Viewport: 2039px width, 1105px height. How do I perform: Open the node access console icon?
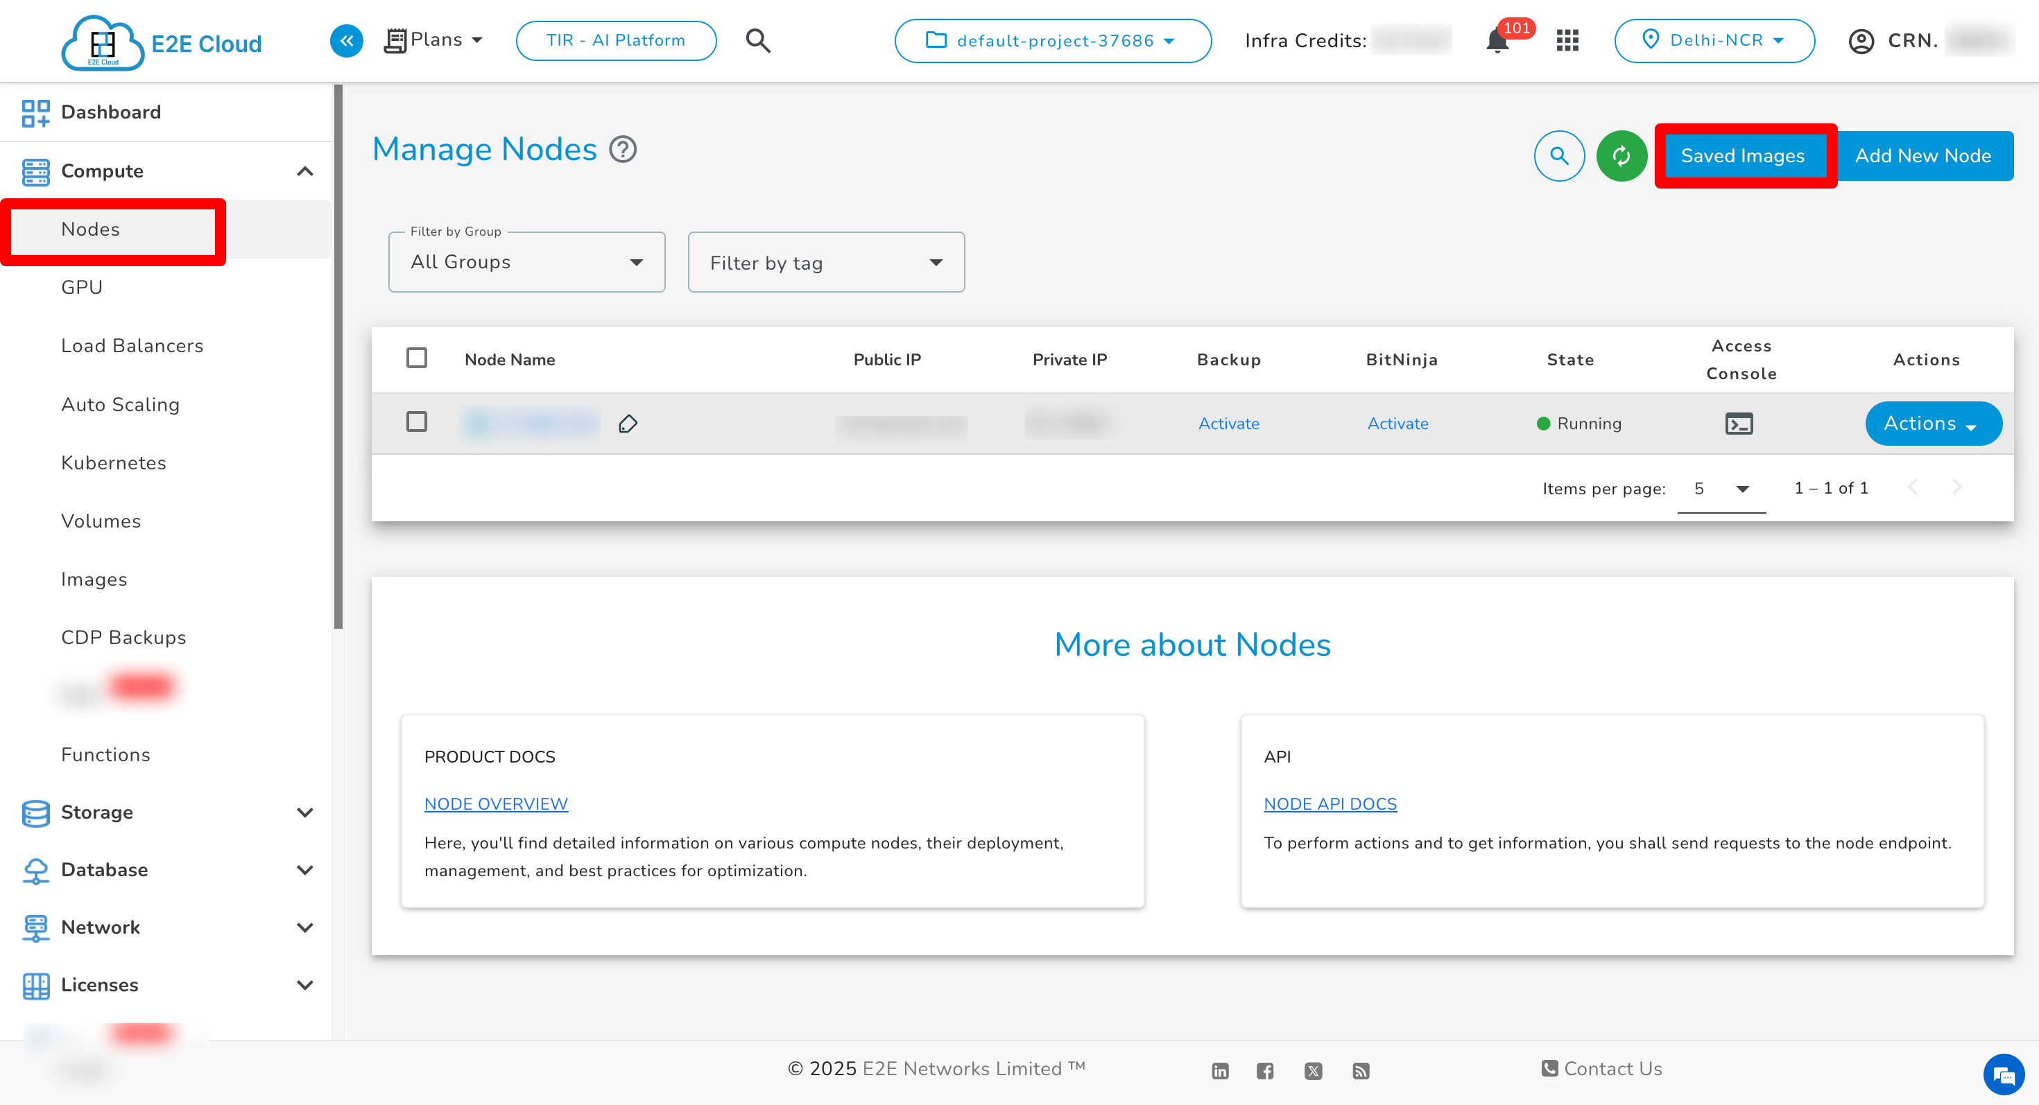click(1738, 424)
